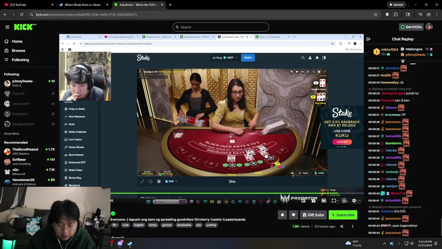View site information icon in address bar
Screen dimensions: 442x249
coord(31,15)
